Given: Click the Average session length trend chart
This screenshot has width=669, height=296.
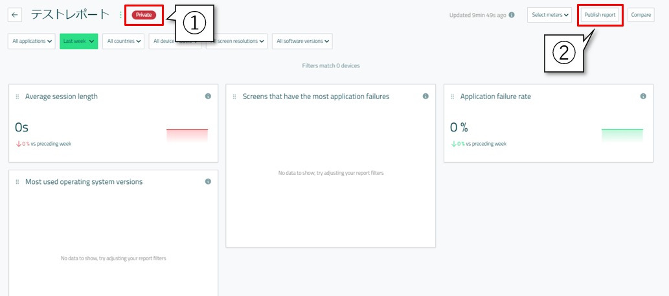Looking at the screenshot, I should (x=187, y=135).
